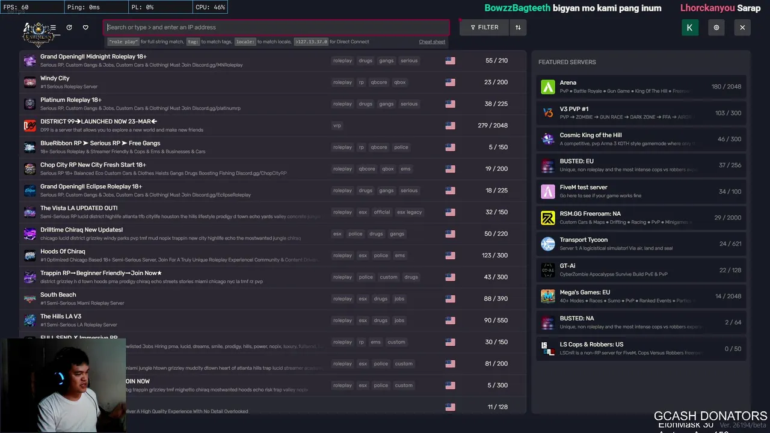The image size is (770, 433).
Task: Select 'qbox' tag on Windy City row
Action: (400, 82)
